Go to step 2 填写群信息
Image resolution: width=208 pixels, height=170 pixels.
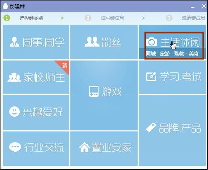113,18
